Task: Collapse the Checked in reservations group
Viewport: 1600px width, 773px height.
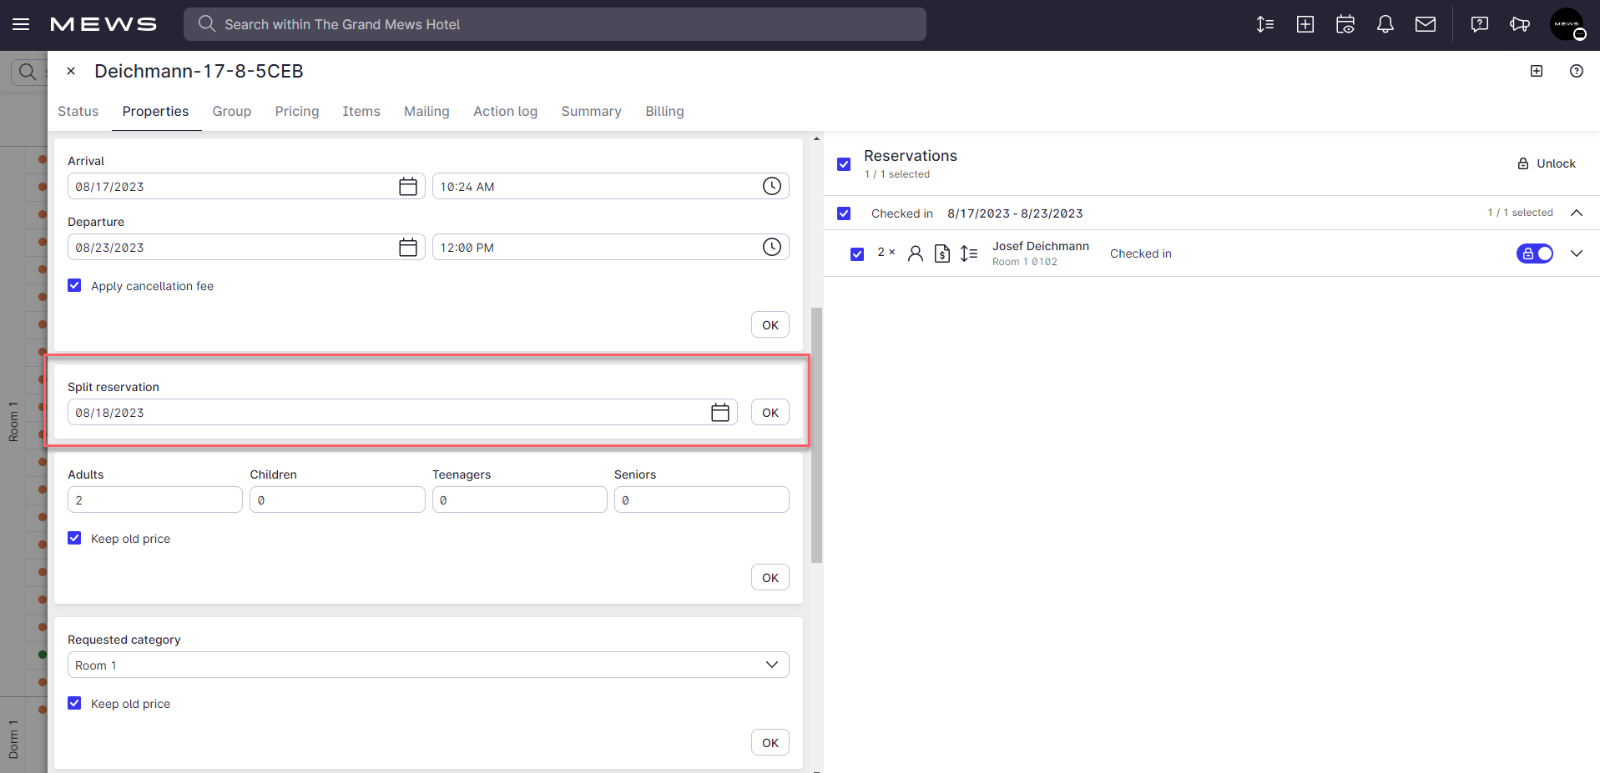Action: (1576, 213)
